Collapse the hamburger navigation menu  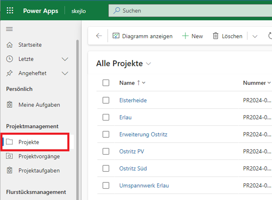click(10, 29)
